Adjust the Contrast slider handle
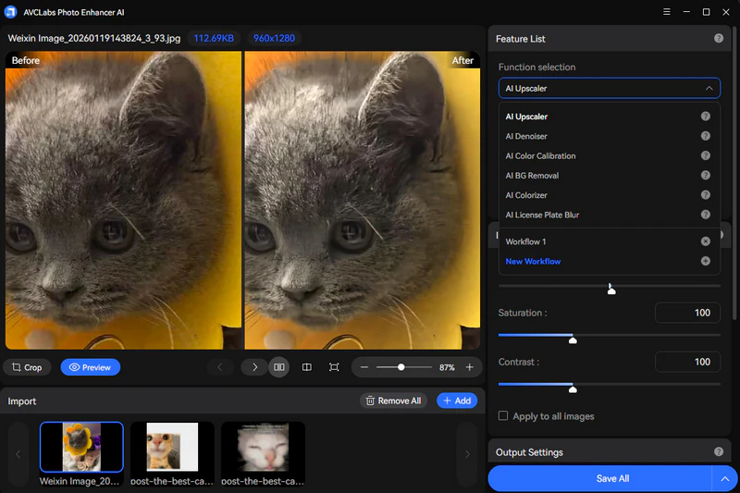The height and width of the screenshot is (493, 740). pos(573,388)
